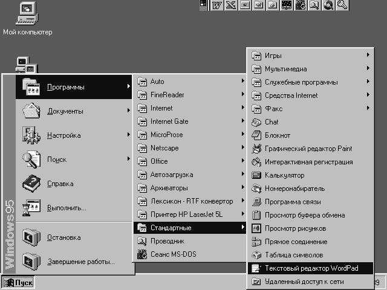Screen dimensions: 387x290
Task: Choose Завершение работы... in Start menu
Action: coord(74,262)
